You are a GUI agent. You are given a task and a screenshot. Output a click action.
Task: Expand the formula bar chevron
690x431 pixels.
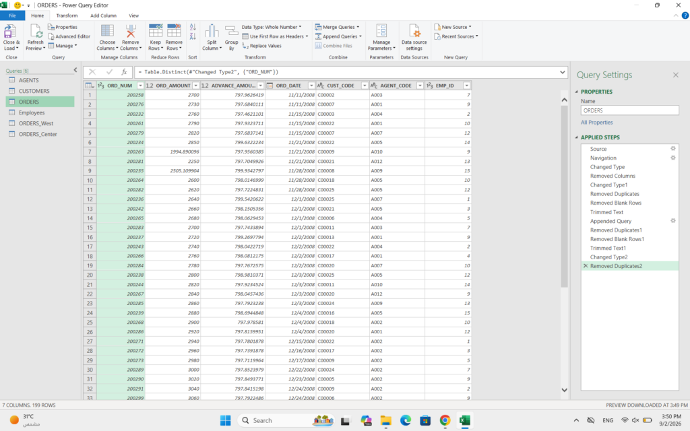click(563, 72)
